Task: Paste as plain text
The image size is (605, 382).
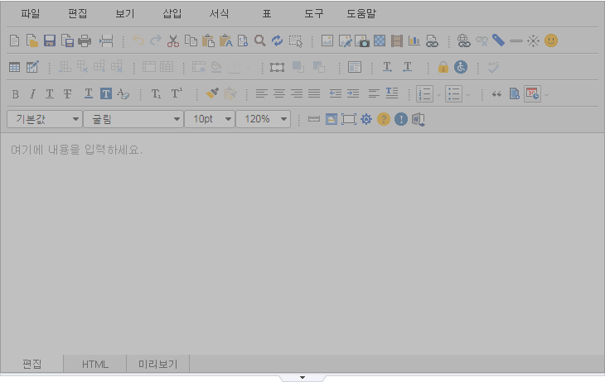Action: tap(225, 41)
